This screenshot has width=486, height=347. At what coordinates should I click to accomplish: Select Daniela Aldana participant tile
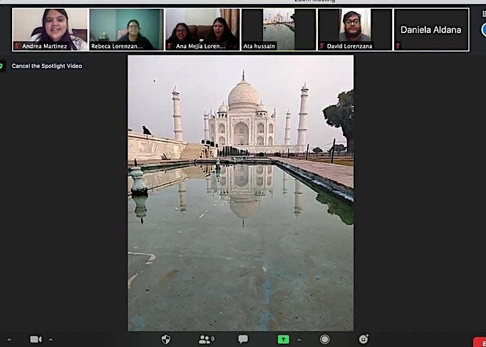(431, 30)
